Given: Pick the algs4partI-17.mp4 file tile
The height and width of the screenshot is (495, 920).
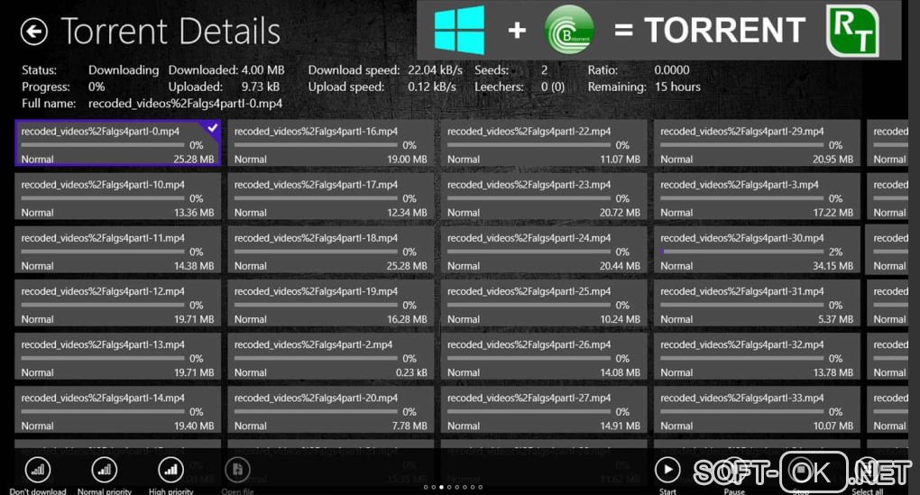Looking at the screenshot, I should 331,197.
